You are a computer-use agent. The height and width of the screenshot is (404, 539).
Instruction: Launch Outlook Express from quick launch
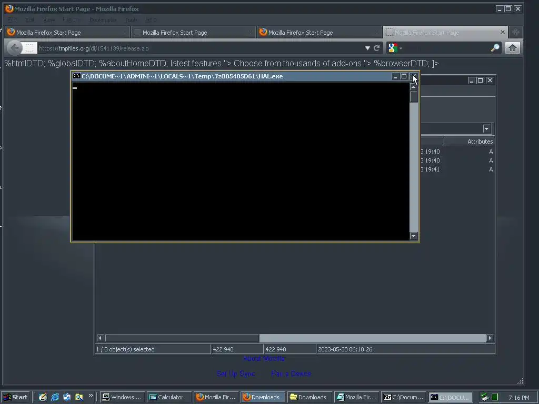click(x=67, y=397)
